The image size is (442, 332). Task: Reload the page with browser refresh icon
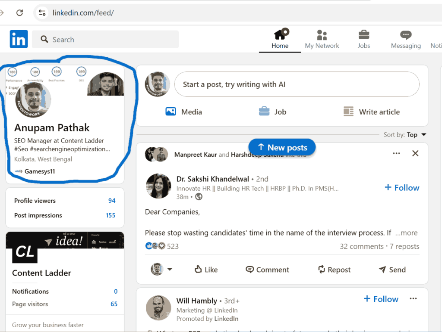(19, 12)
